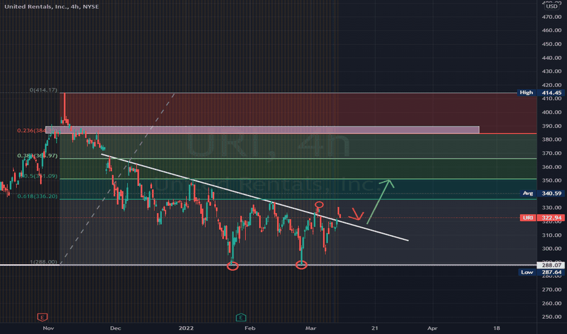
Task: Select the 0(414.17) Fibonacci level label
Action: tap(43, 90)
